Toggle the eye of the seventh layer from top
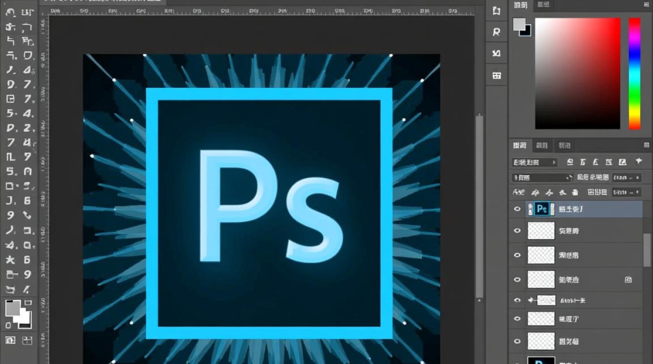Screen dimensions: 653x364 [x=517, y=341]
